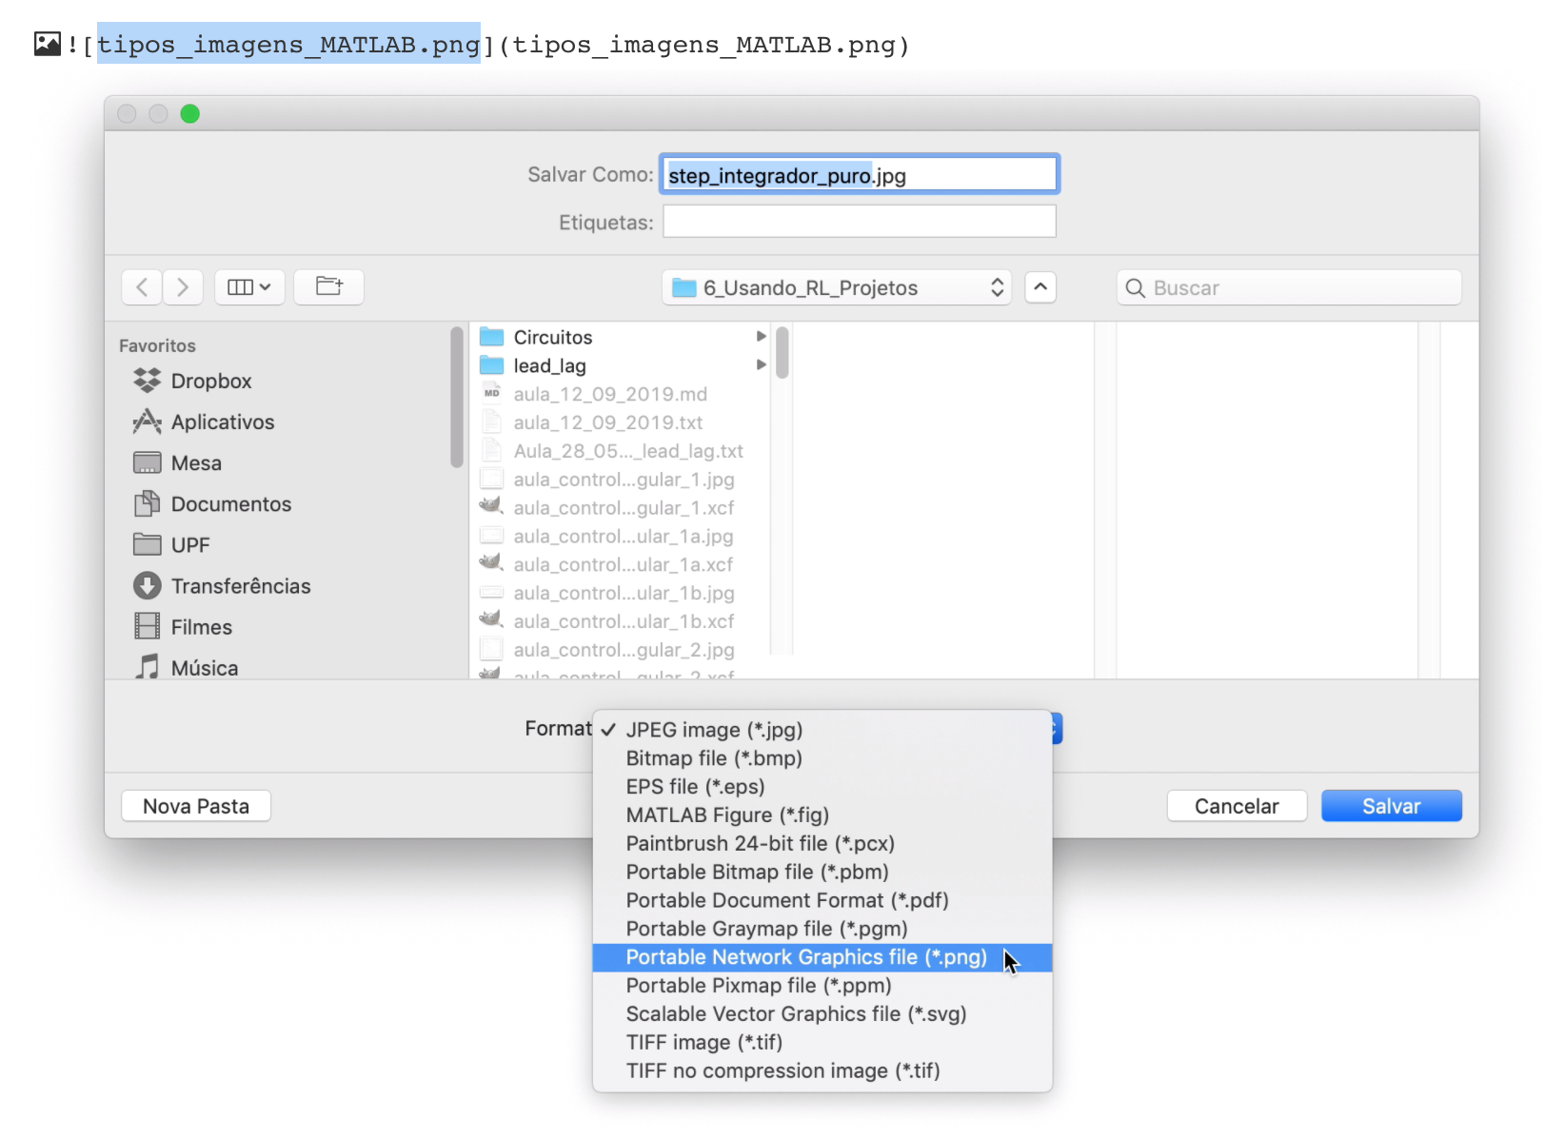
Task: Click the Cancelar button
Action: pyautogui.click(x=1237, y=806)
